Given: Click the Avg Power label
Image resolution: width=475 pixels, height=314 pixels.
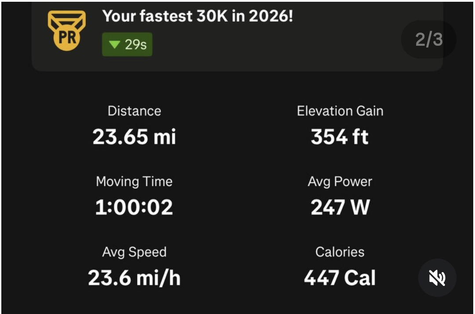Looking at the screenshot, I should pyautogui.click(x=340, y=182).
